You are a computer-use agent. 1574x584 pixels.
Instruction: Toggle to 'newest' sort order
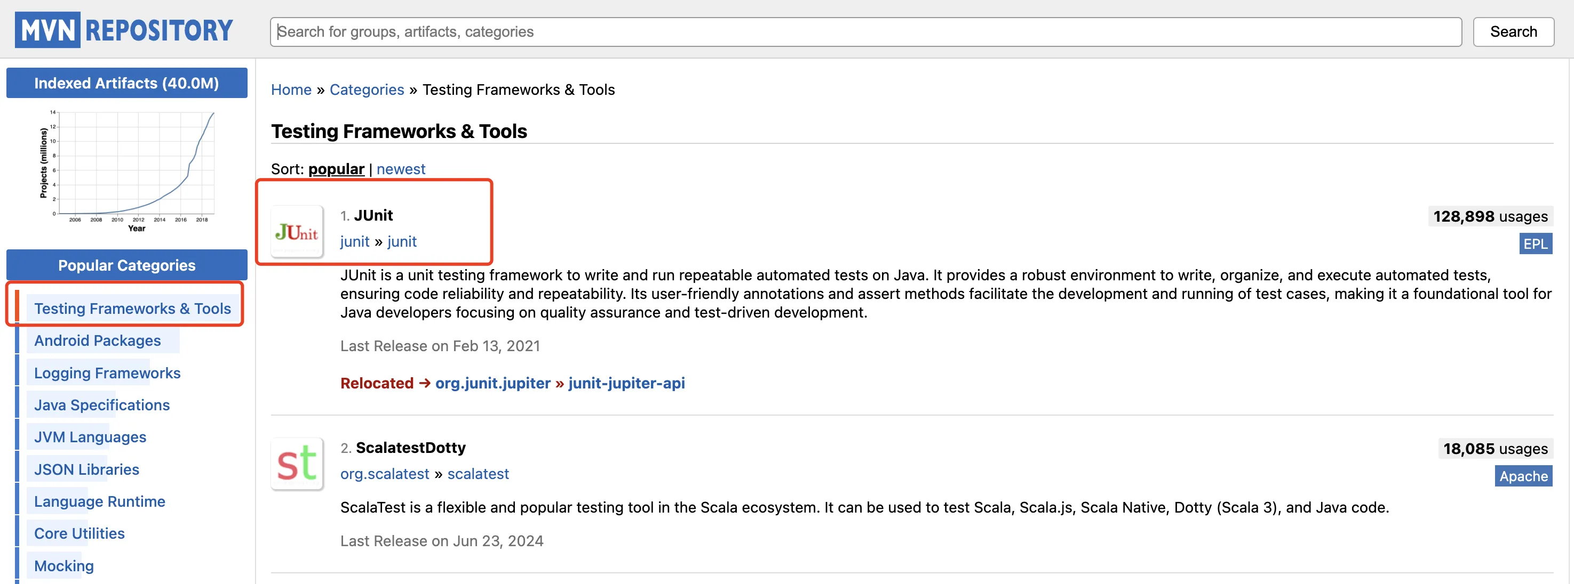click(x=400, y=168)
